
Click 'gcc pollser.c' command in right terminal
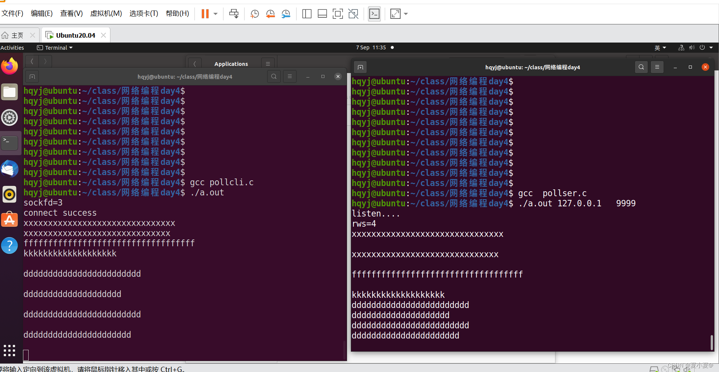click(552, 193)
